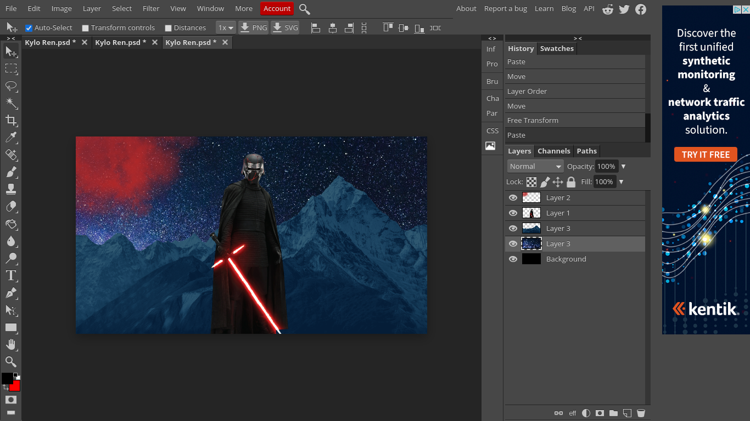Open the Twitter link icon

624,9
